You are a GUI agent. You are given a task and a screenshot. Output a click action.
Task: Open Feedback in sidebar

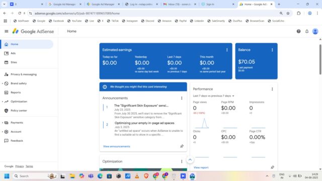pyautogui.click(x=27, y=141)
